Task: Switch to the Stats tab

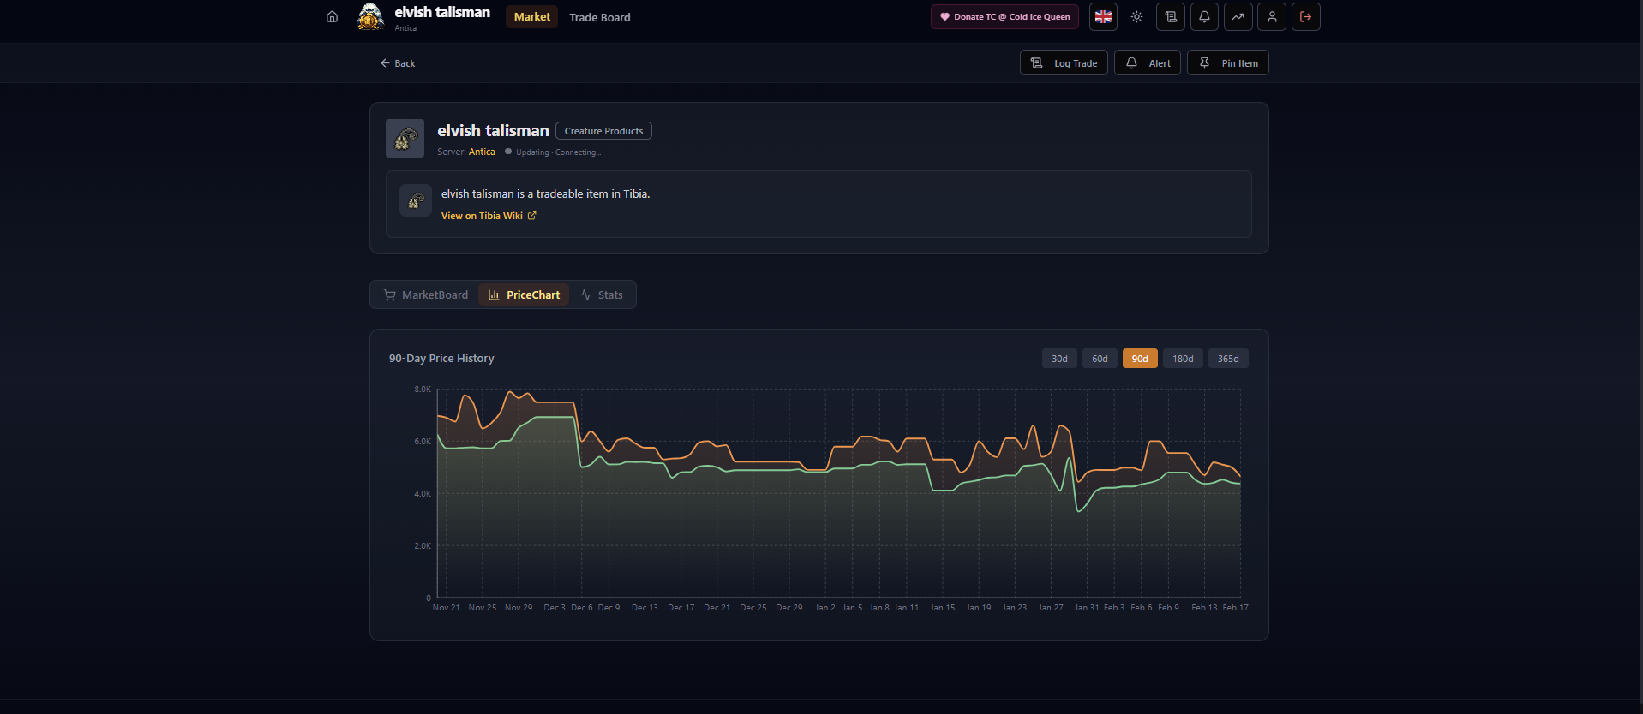Action: click(x=602, y=295)
